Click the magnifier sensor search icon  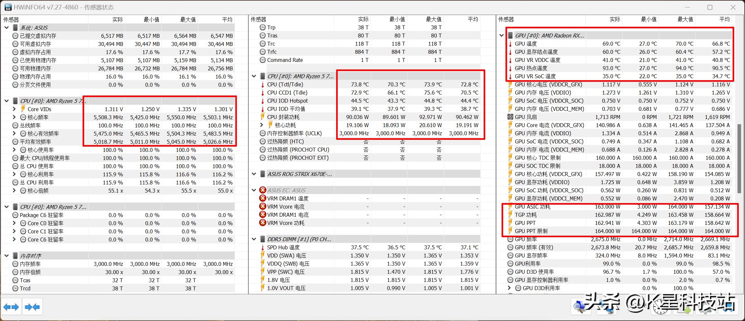[581, 307]
